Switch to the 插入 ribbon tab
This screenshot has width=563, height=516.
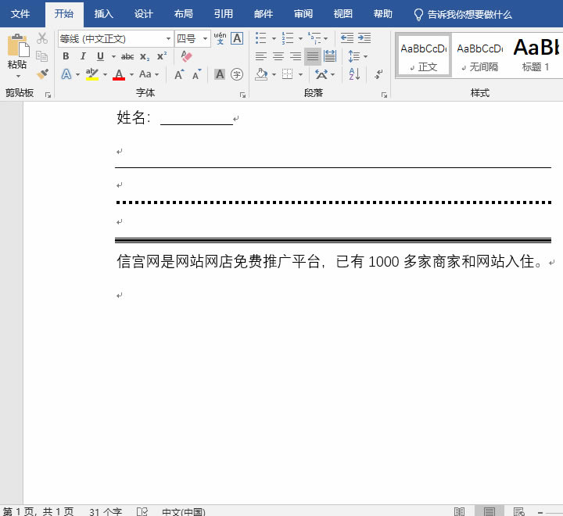point(103,14)
